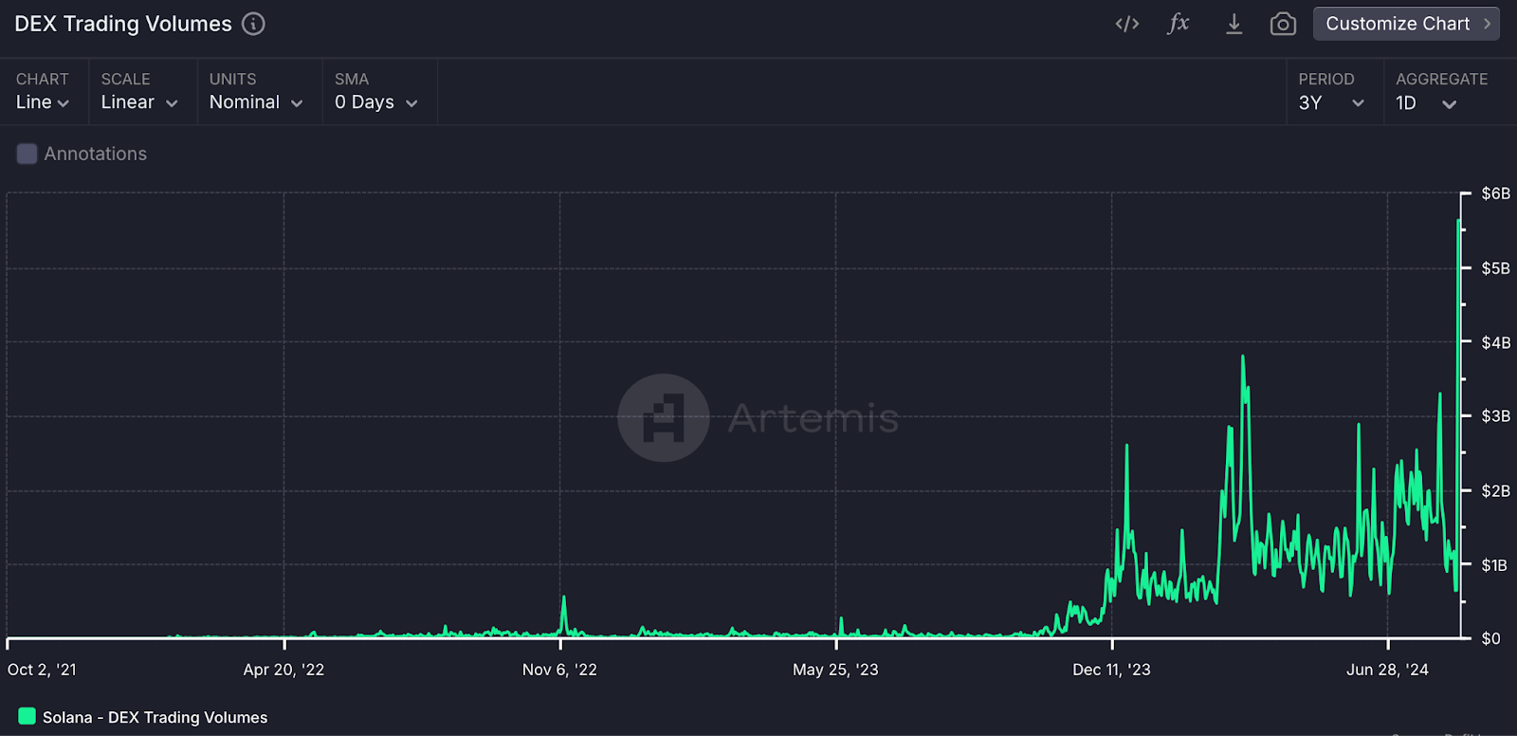
Task: Click the DEX Trading Volumes title
Action: [x=123, y=24]
